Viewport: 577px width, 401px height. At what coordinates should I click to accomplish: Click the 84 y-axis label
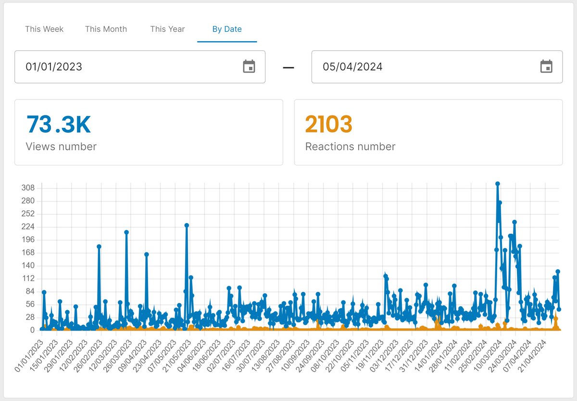(x=30, y=291)
